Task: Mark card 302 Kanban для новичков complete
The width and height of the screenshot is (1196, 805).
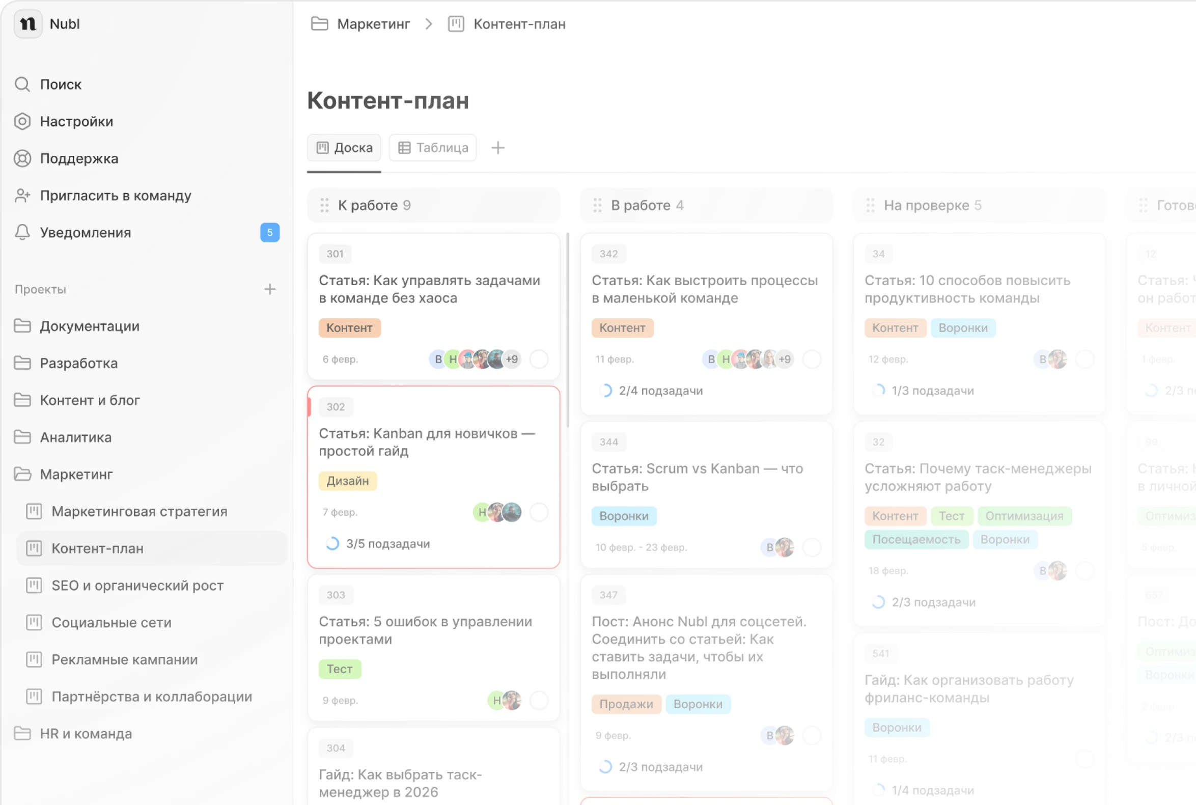Action: pyautogui.click(x=539, y=512)
